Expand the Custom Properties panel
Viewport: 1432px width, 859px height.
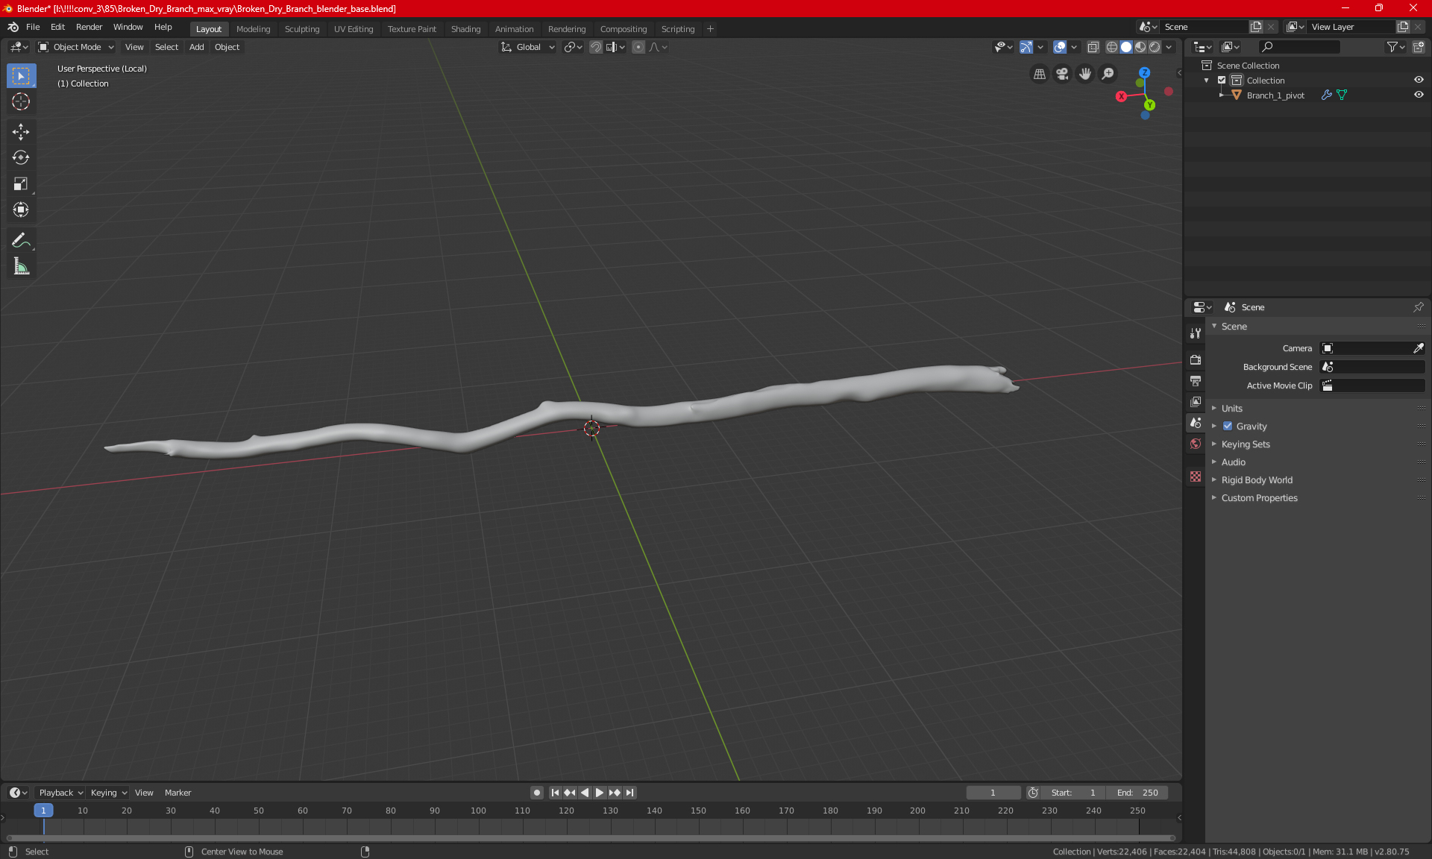(1259, 498)
